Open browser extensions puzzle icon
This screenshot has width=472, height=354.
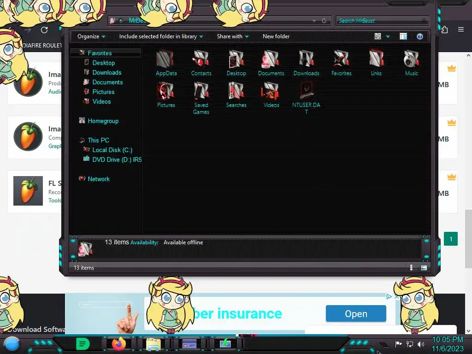444,29
